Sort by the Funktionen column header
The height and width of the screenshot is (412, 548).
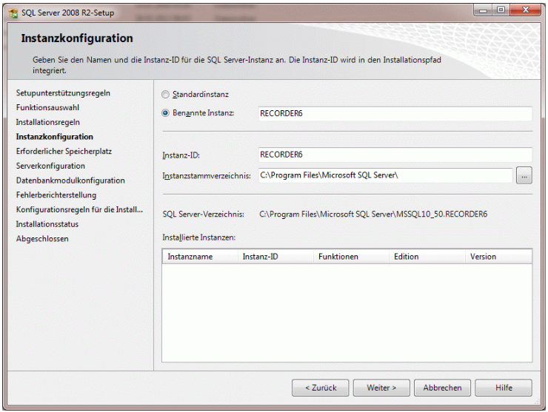coord(351,257)
